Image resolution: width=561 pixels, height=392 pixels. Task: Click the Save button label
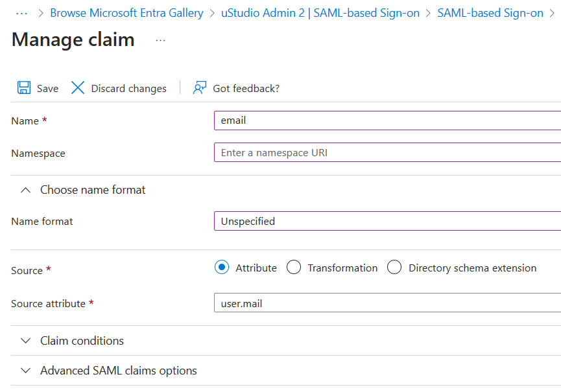pos(47,89)
